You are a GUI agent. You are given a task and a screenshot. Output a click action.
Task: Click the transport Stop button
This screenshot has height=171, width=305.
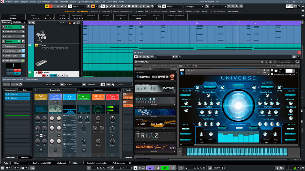pyautogui.click(x=158, y=168)
